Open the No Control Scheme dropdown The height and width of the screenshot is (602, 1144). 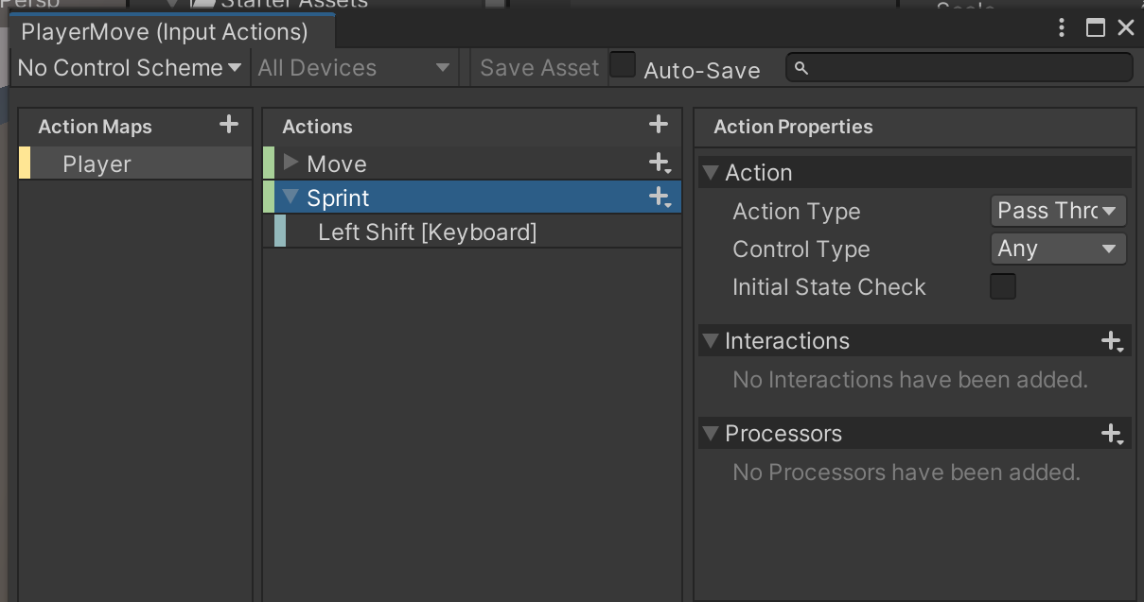click(x=130, y=68)
